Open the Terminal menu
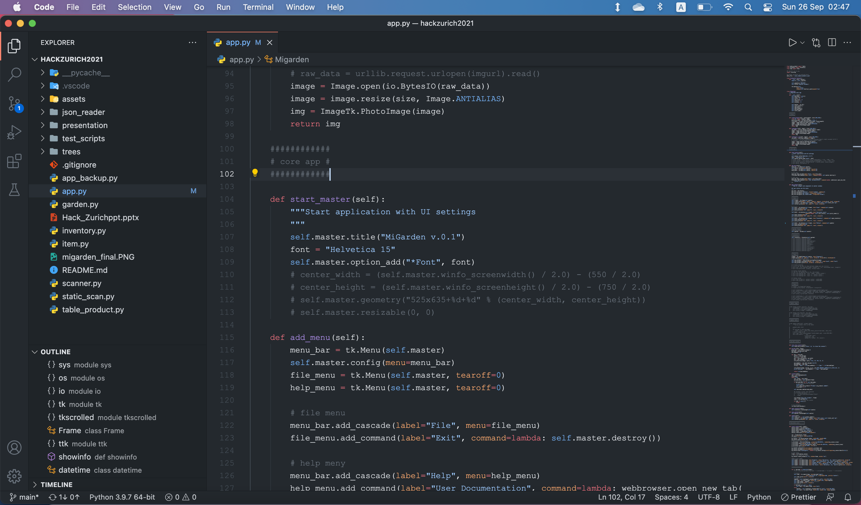Image resolution: width=861 pixels, height=505 pixels. pos(258,7)
